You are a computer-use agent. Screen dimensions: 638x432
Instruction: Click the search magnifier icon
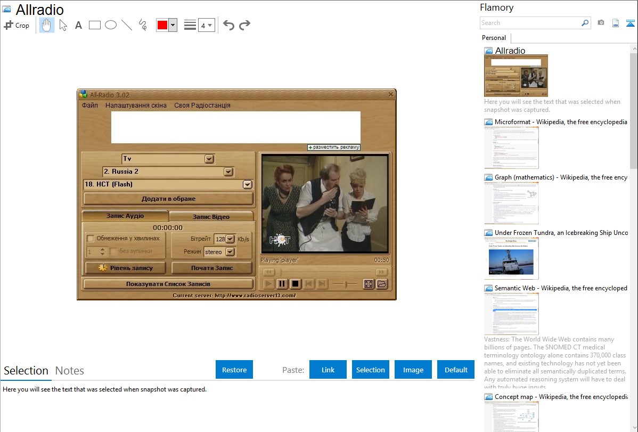(585, 23)
